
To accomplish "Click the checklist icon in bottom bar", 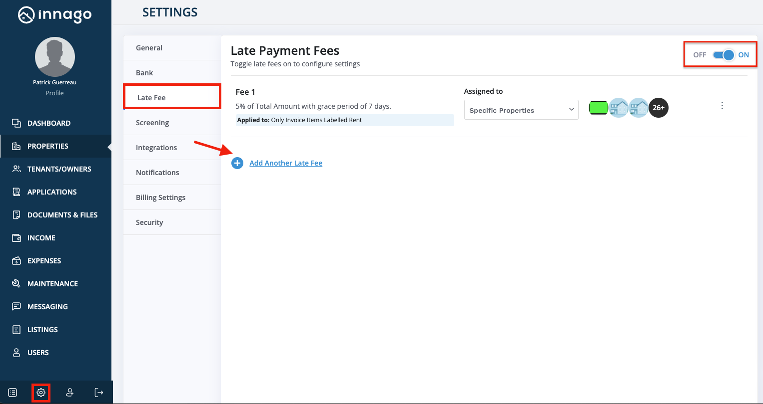I will (13, 393).
